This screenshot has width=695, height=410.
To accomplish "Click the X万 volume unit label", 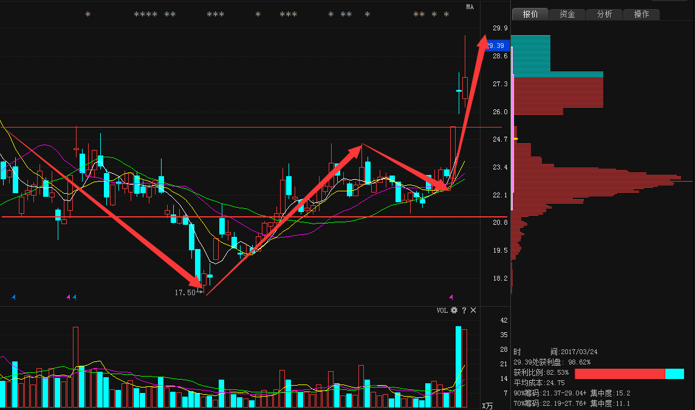I will click(x=487, y=405).
